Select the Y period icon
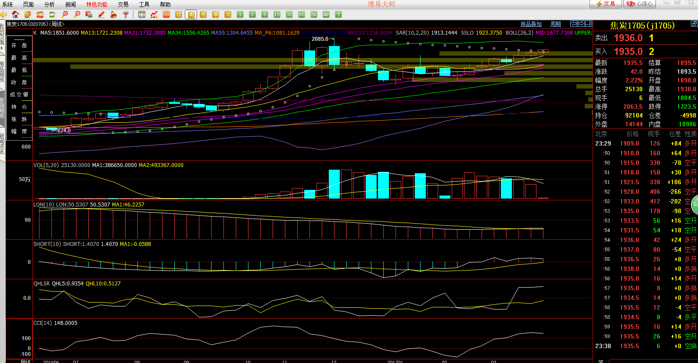The width and height of the screenshot is (698, 363). click(x=338, y=14)
